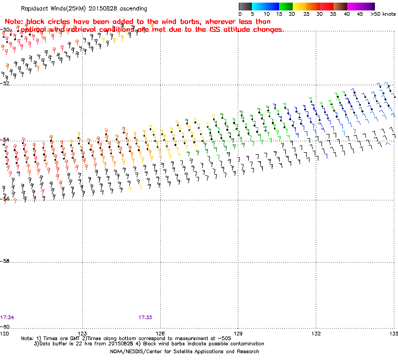Click the blue 5-15 knots legend segment

coord(266,6)
